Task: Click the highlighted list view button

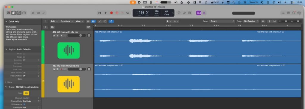Action: [93, 21]
